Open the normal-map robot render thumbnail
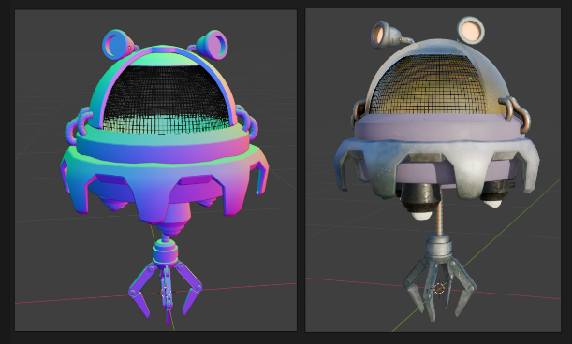572x344 pixels. (155, 170)
